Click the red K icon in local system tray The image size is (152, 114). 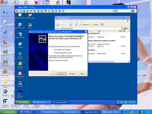(x=140, y=112)
